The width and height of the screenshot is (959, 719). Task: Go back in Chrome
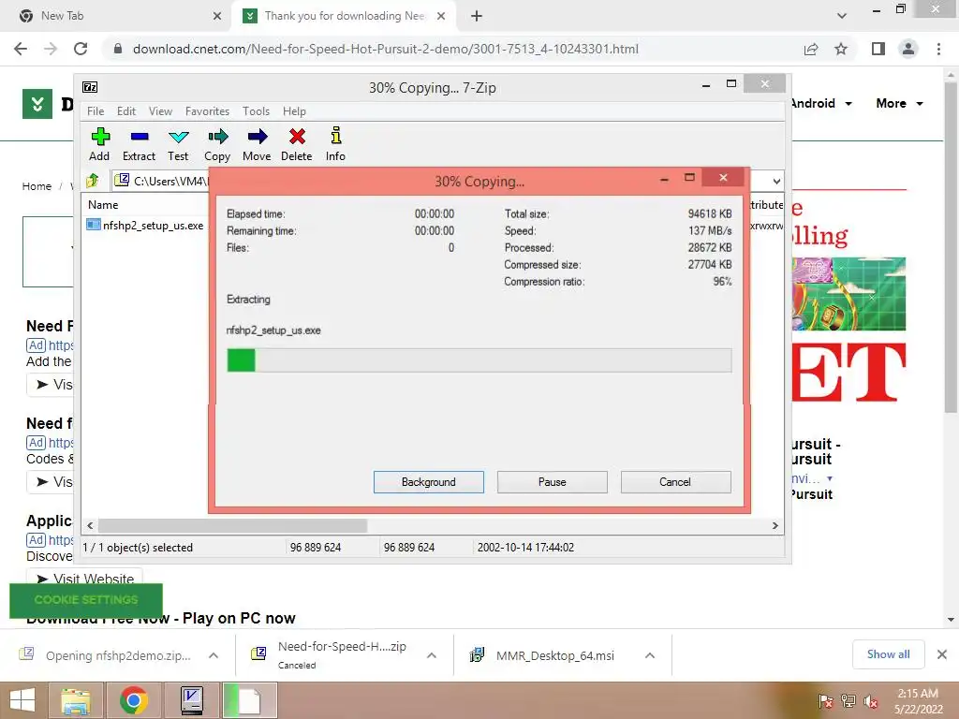(x=21, y=49)
